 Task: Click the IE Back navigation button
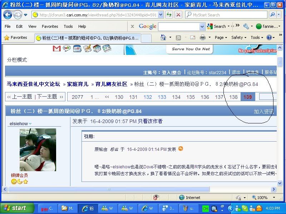(8, 15)
